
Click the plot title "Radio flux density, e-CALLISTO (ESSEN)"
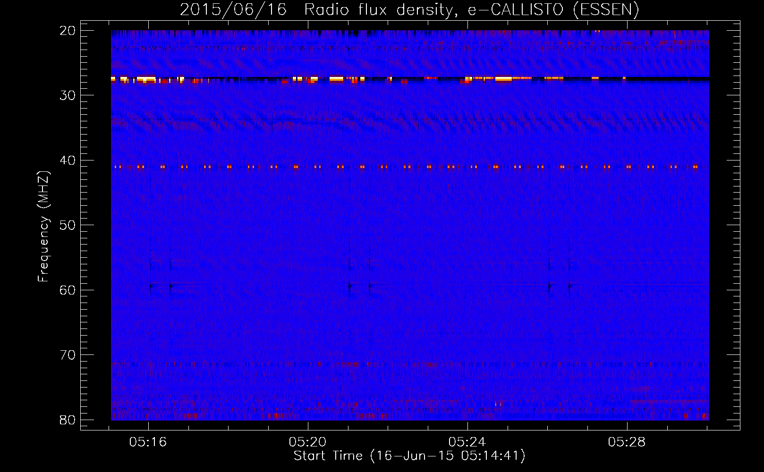[471, 10]
